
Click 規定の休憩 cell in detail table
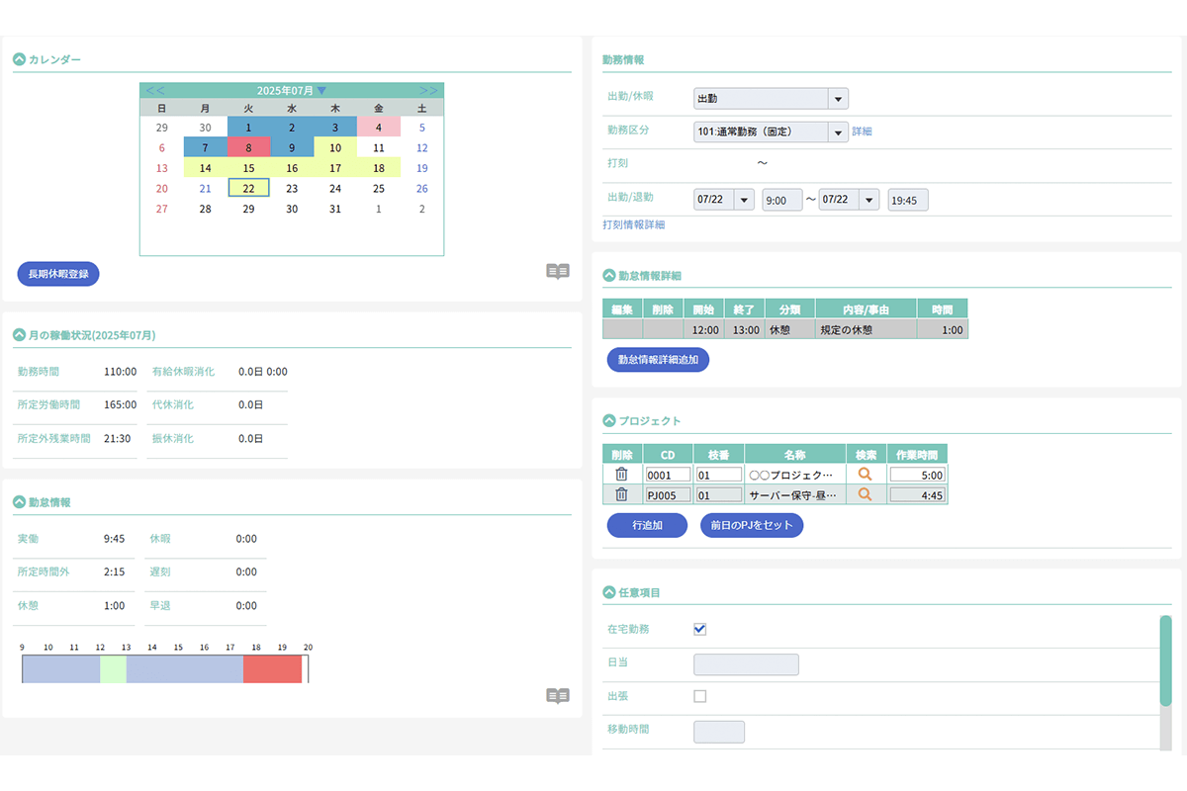coord(866,329)
